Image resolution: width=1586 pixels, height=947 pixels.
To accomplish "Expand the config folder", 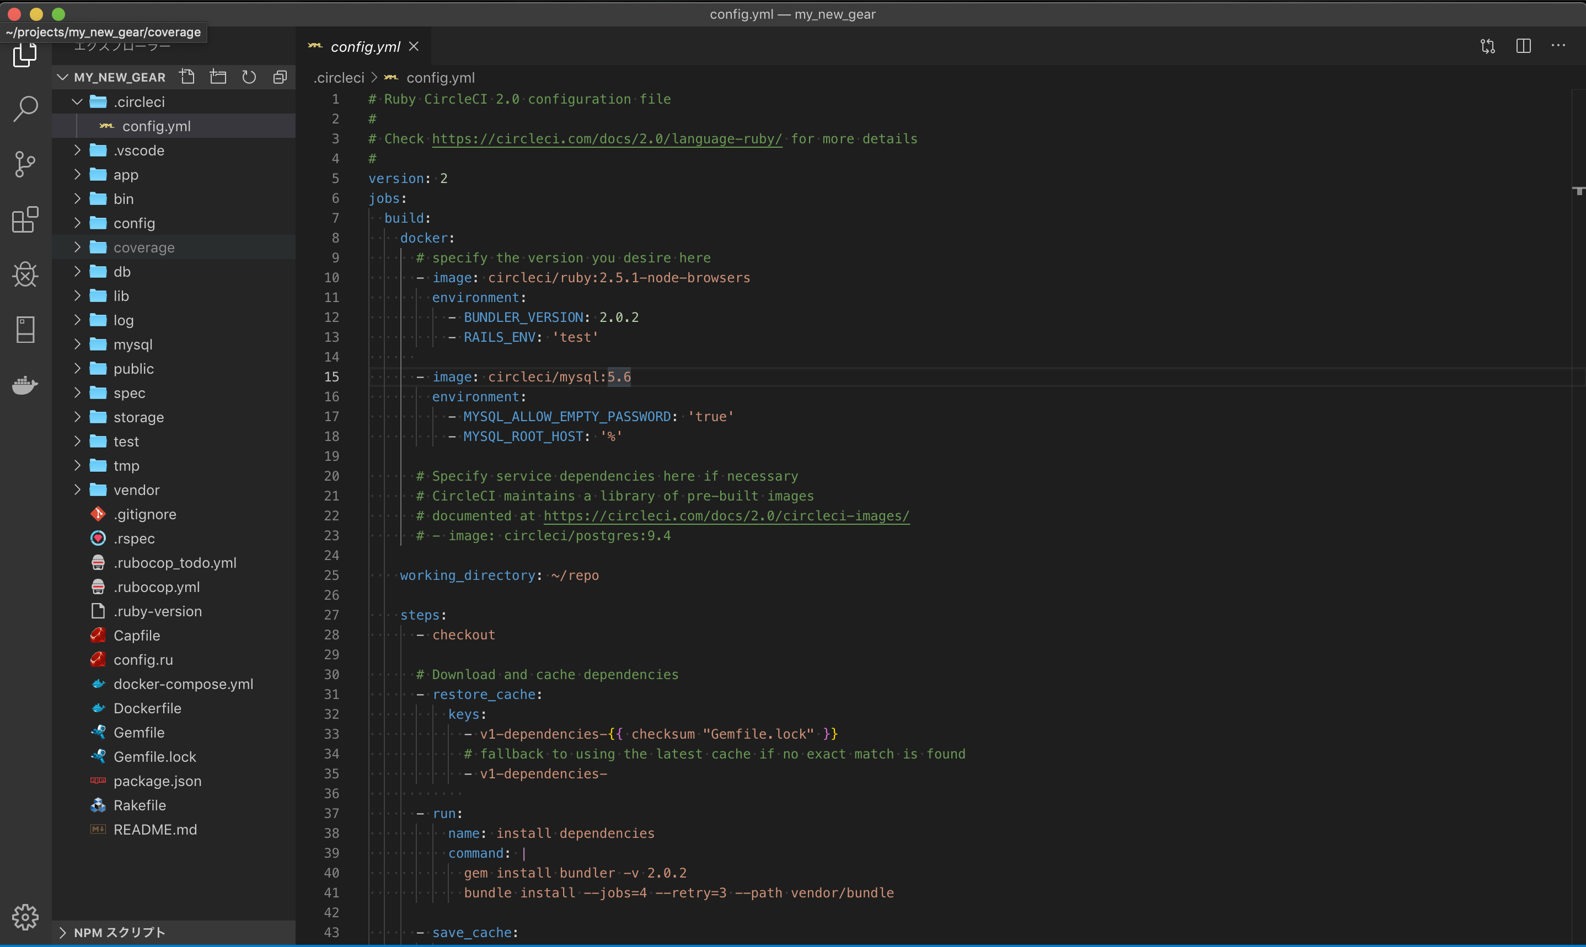I will [x=77, y=223].
